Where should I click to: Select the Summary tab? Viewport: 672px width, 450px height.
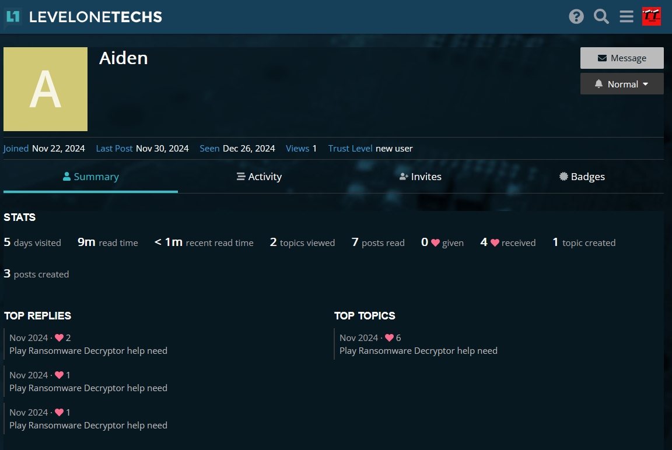point(90,176)
